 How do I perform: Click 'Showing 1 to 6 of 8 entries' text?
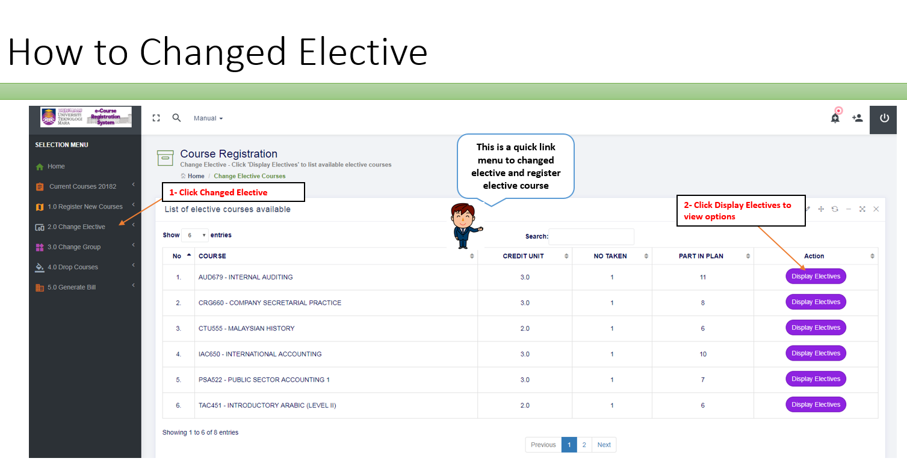click(200, 432)
